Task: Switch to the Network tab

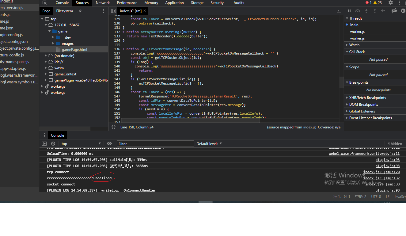Action: pos(103,3)
